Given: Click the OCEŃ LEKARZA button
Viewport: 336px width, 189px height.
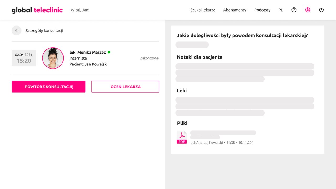Looking at the screenshot, I should pos(125,87).
